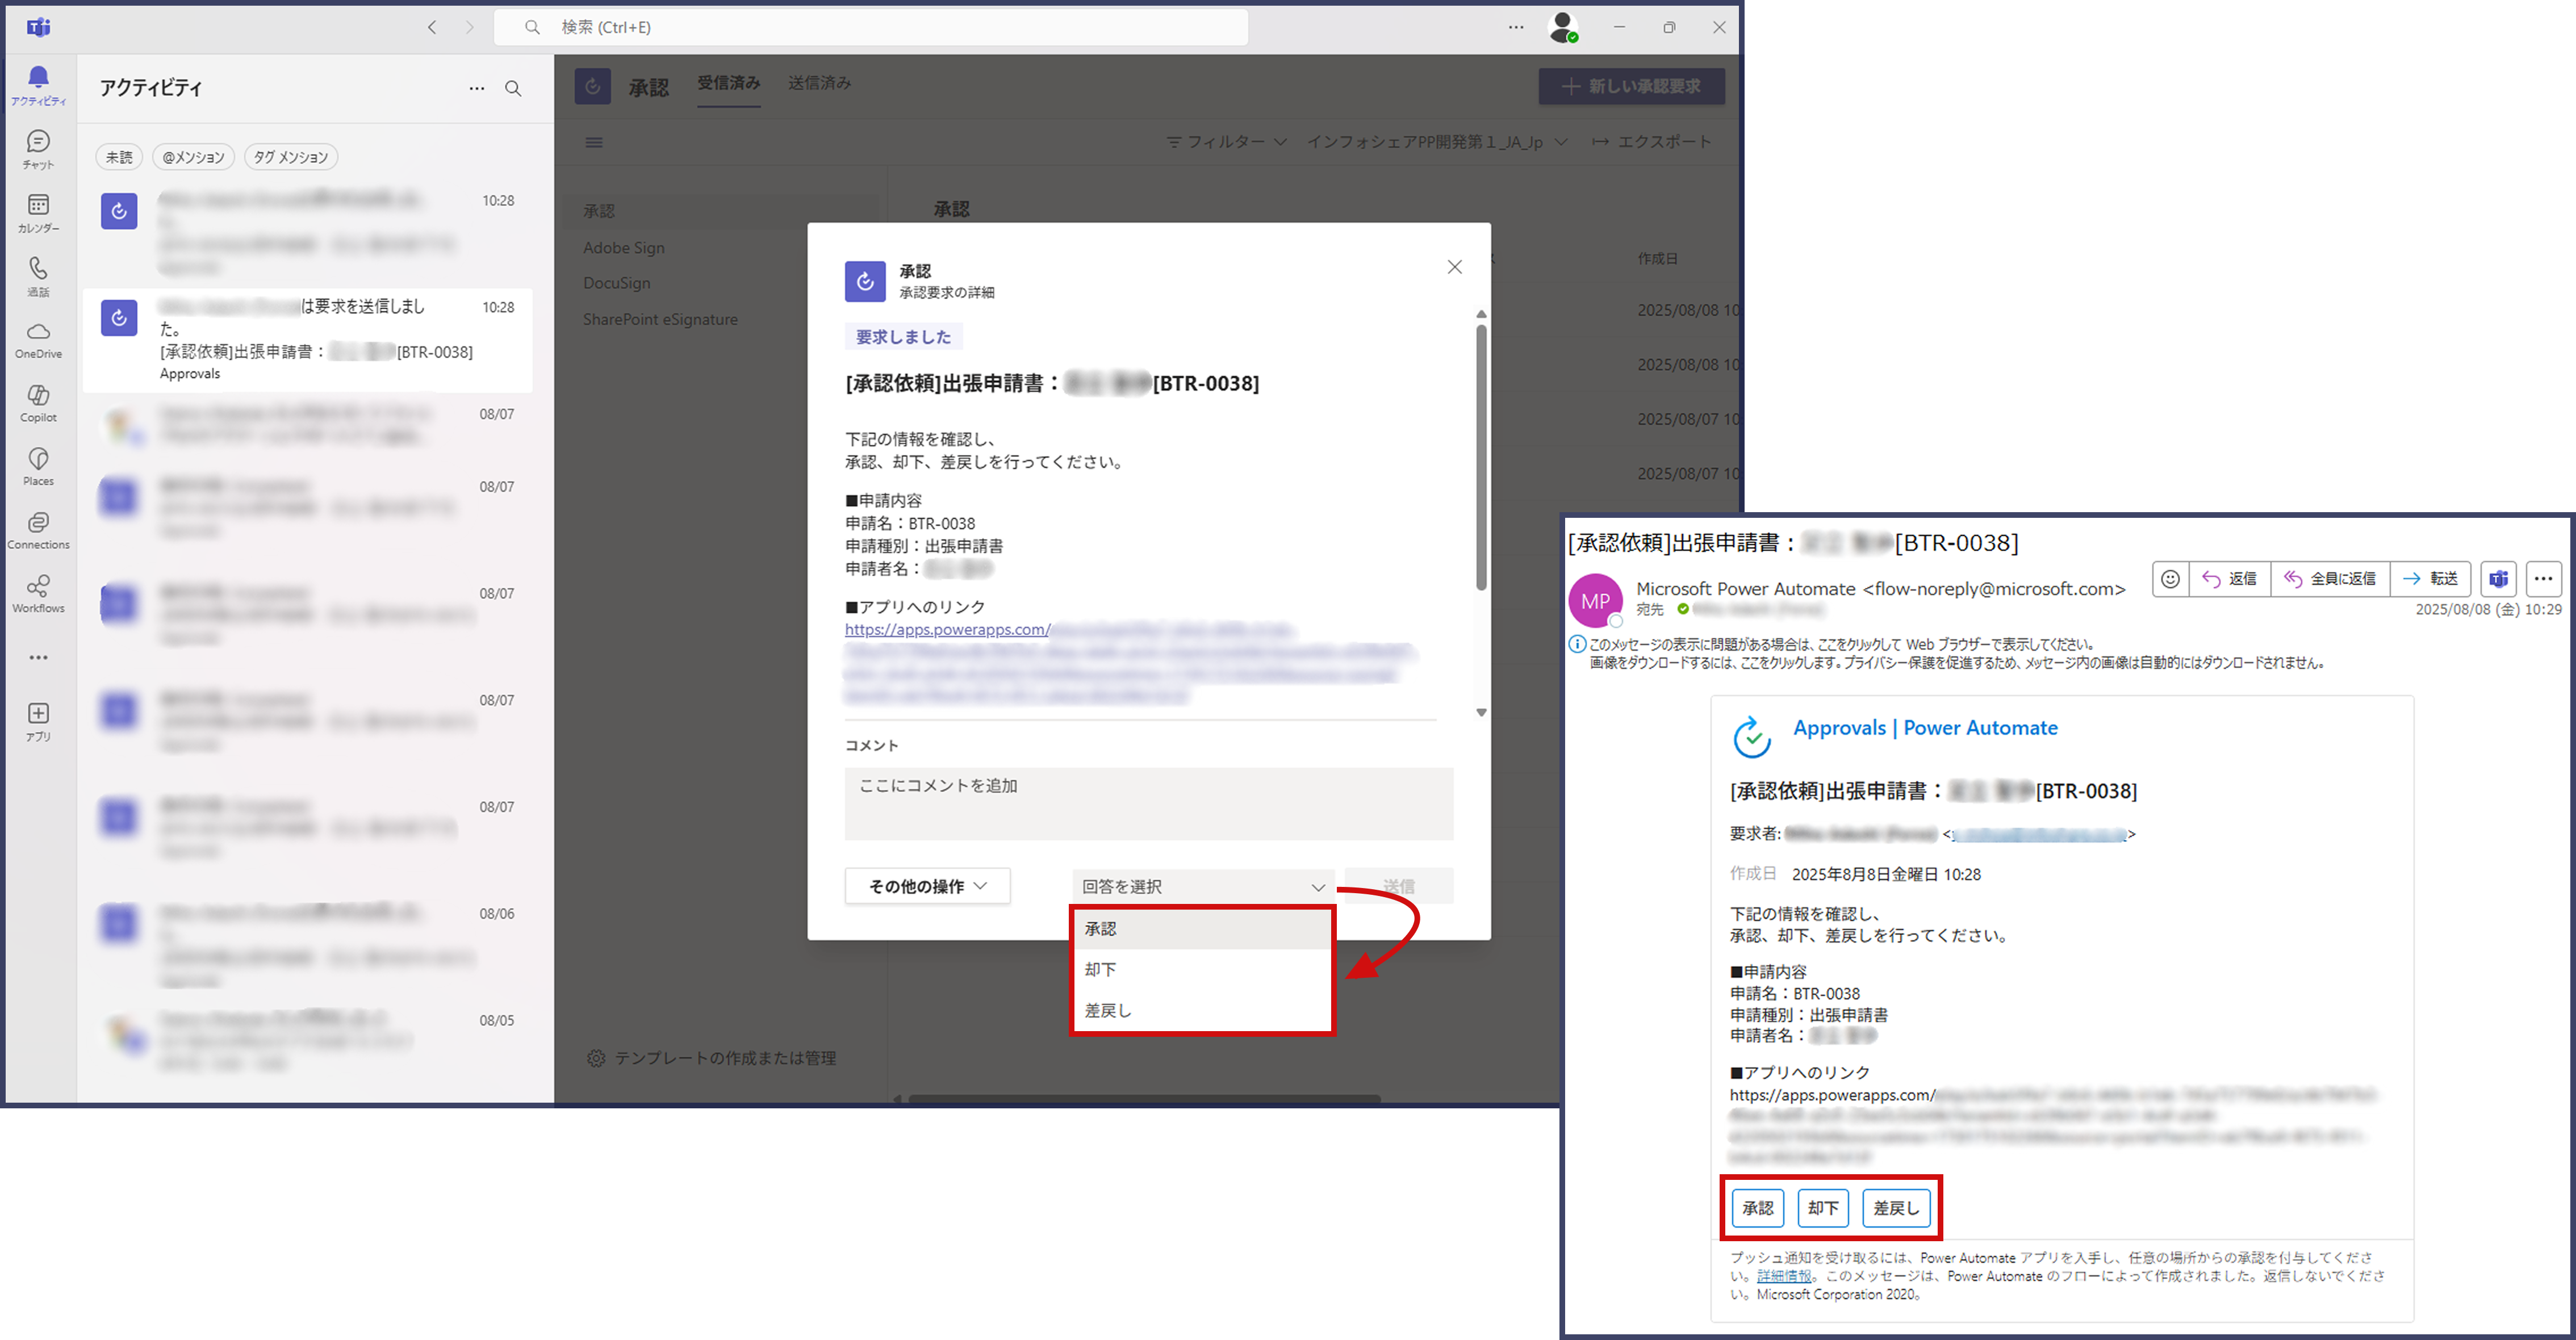Click the activity feed search icon
2576x1340 pixels.
(513, 88)
